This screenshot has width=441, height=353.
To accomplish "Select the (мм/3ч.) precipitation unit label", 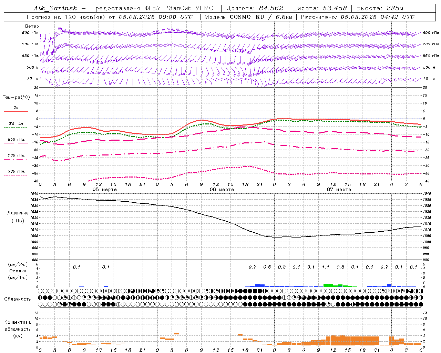I will pyautogui.click(x=18, y=264).
